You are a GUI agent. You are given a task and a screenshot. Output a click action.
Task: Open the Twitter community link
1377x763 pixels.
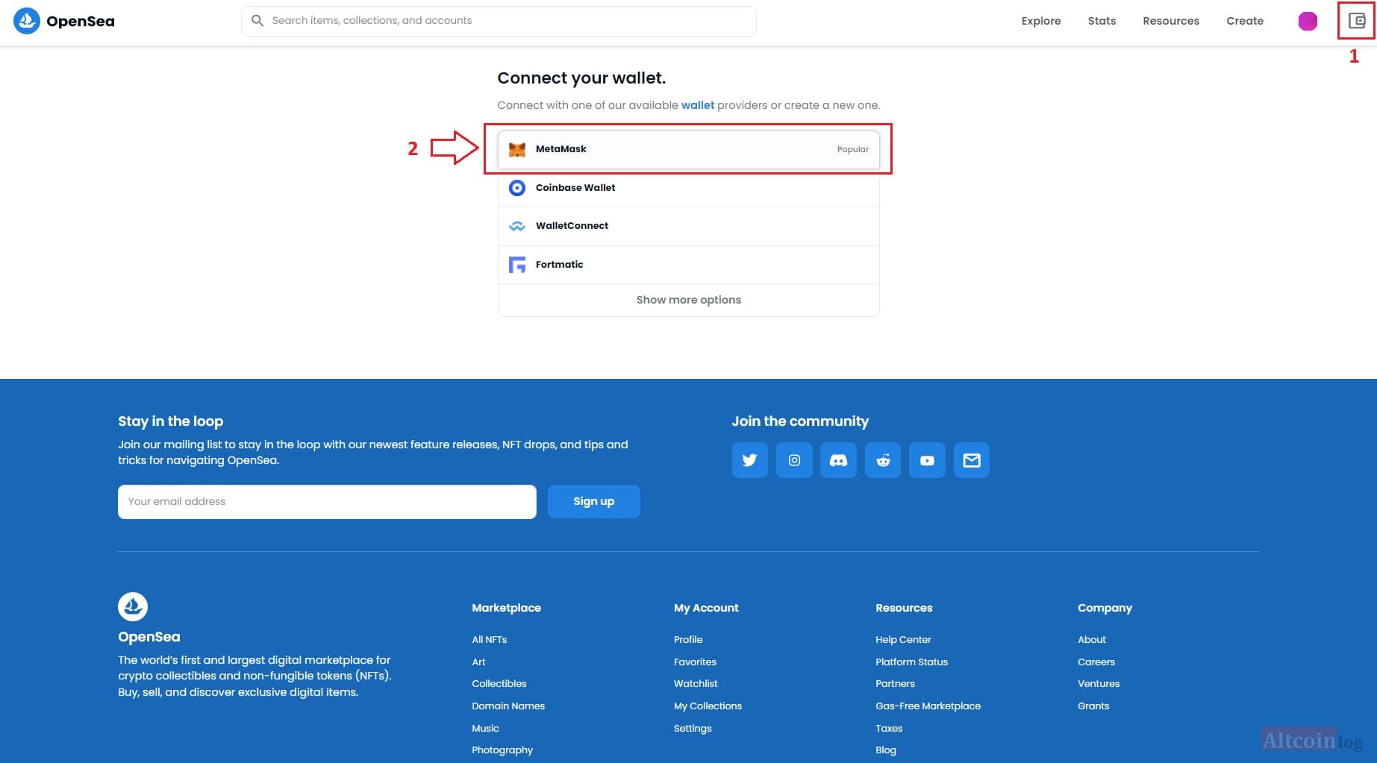click(x=750, y=460)
